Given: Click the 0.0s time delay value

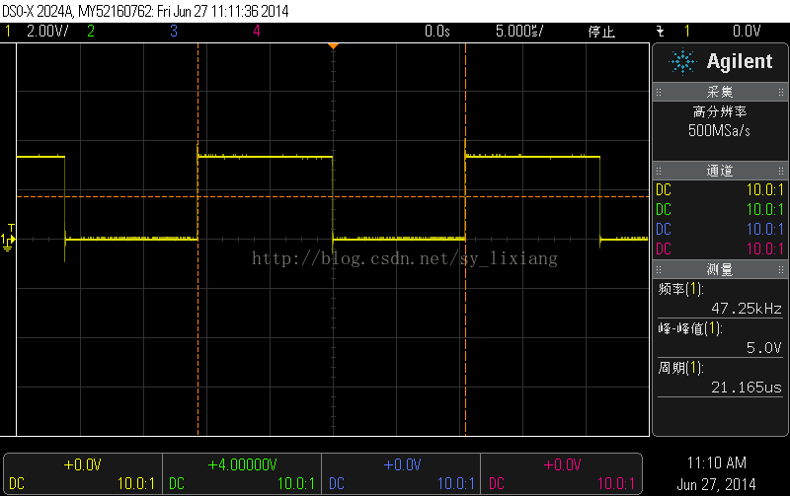Looking at the screenshot, I should (437, 32).
